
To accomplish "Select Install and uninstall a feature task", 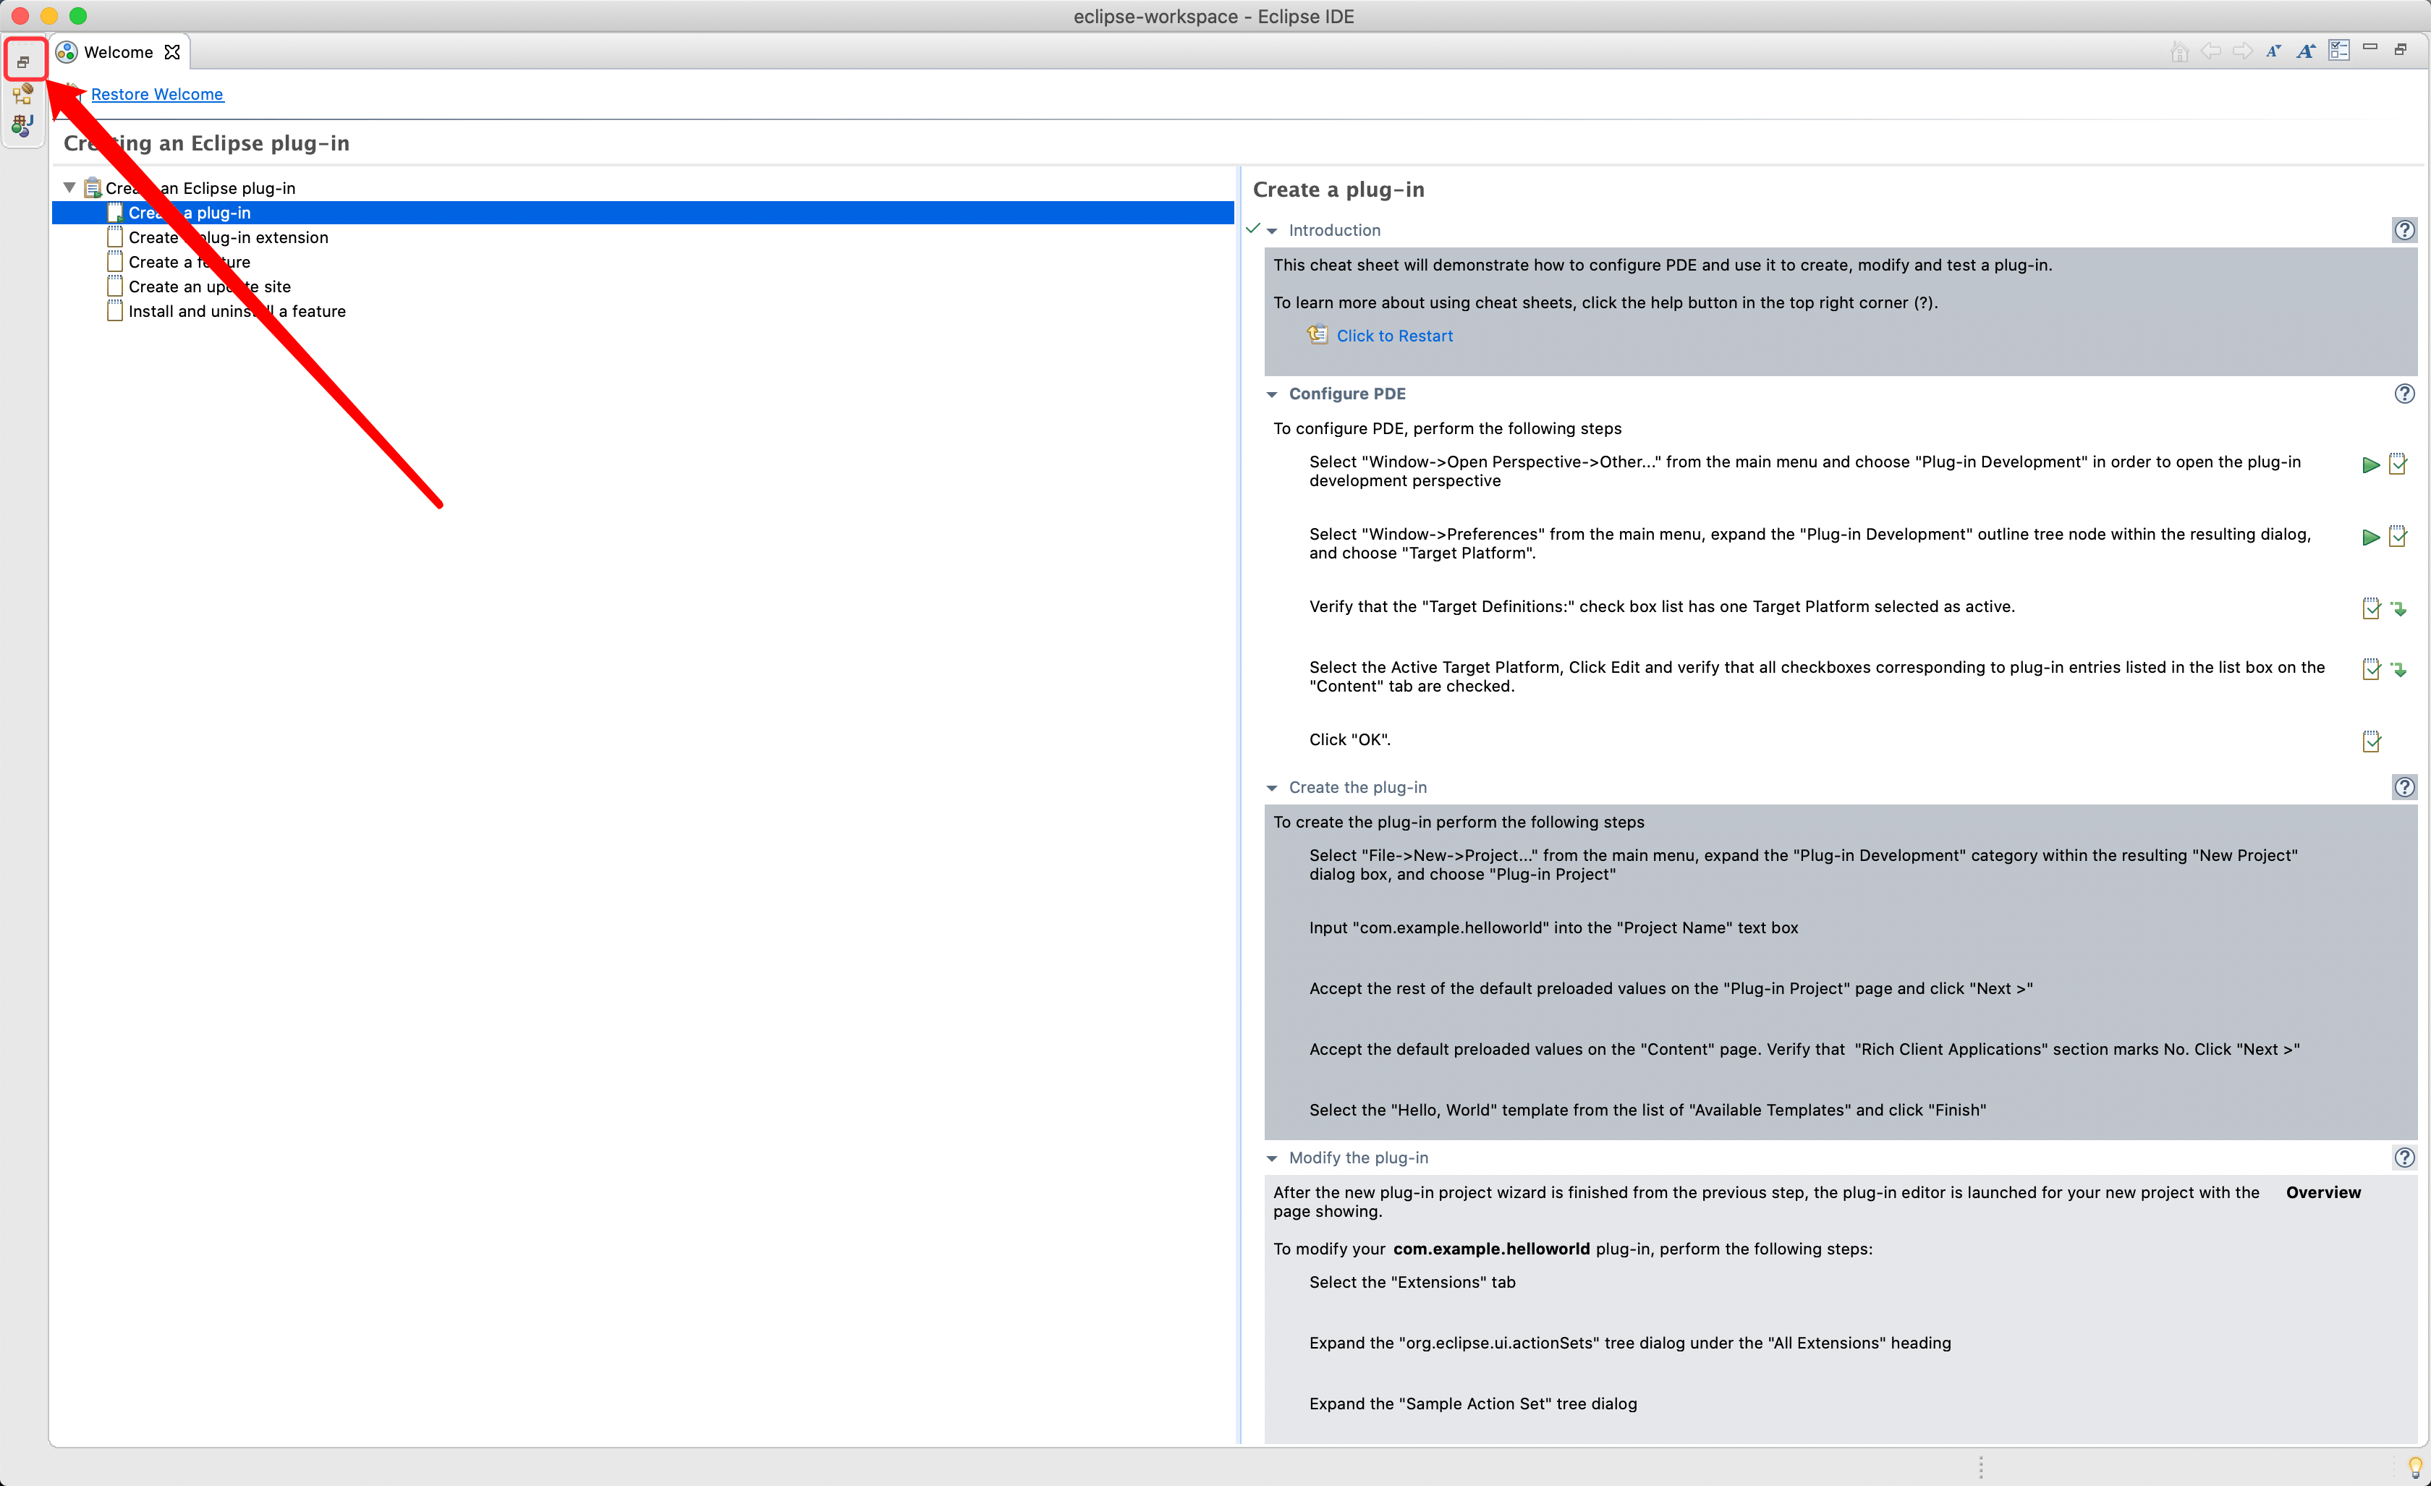I will 237,311.
